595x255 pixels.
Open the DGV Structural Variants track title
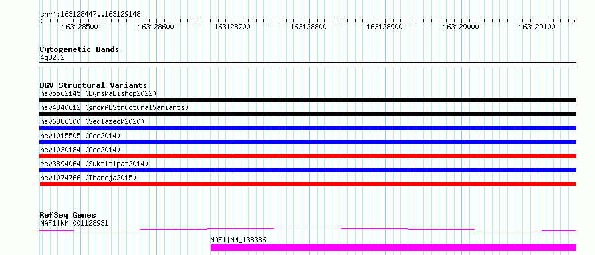94,85
